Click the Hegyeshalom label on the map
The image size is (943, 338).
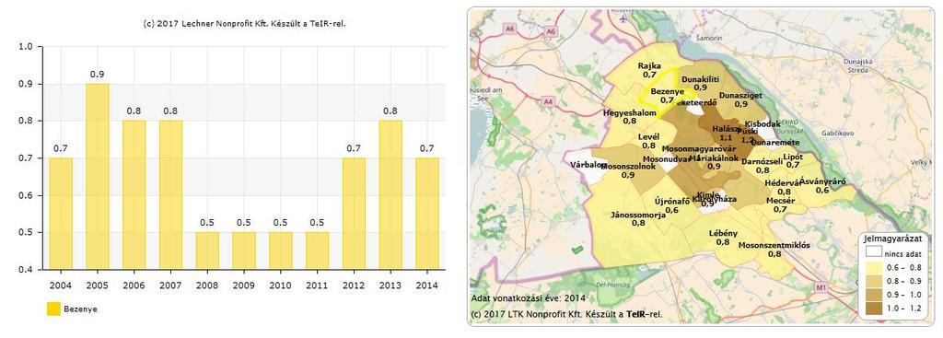[x=630, y=112]
